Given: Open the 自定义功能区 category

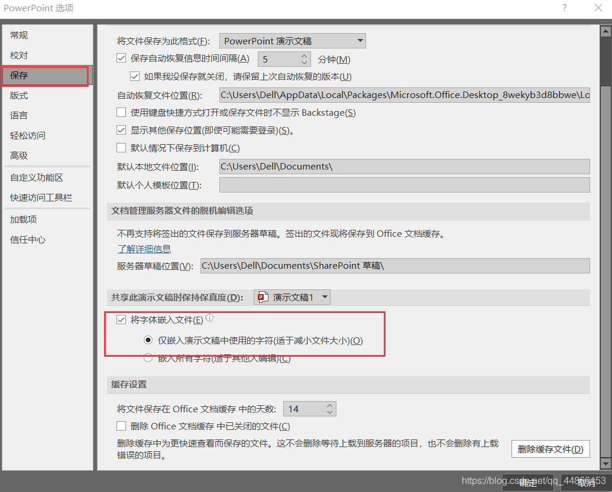Looking at the screenshot, I should [47, 178].
